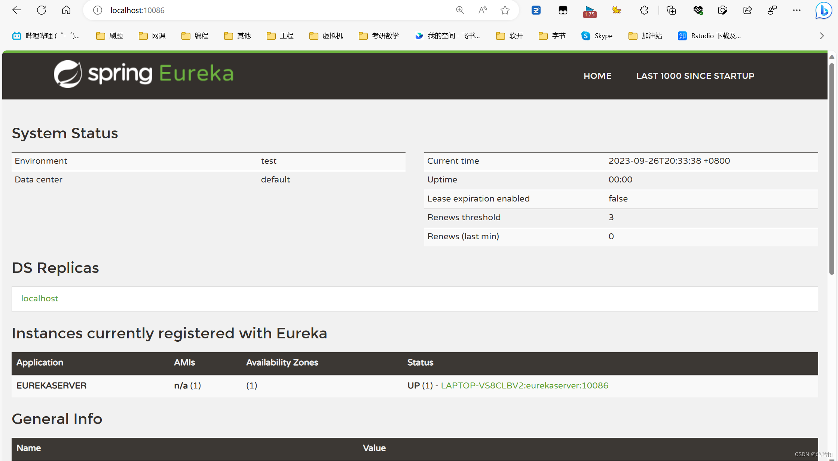The height and width of the screenshot is (461, 838).
Task: Open the Bing chat sidebar
Action: (824, 10)
